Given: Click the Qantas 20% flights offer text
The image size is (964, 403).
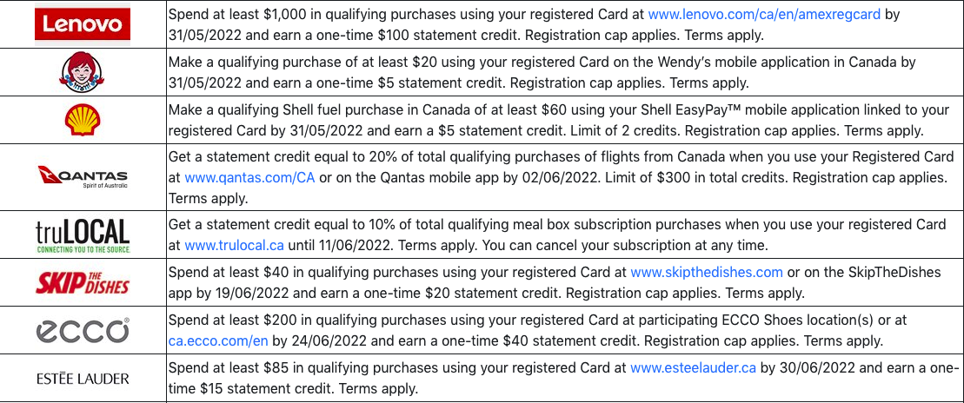Looking at the screenshot, I should [x=562, y=177].
